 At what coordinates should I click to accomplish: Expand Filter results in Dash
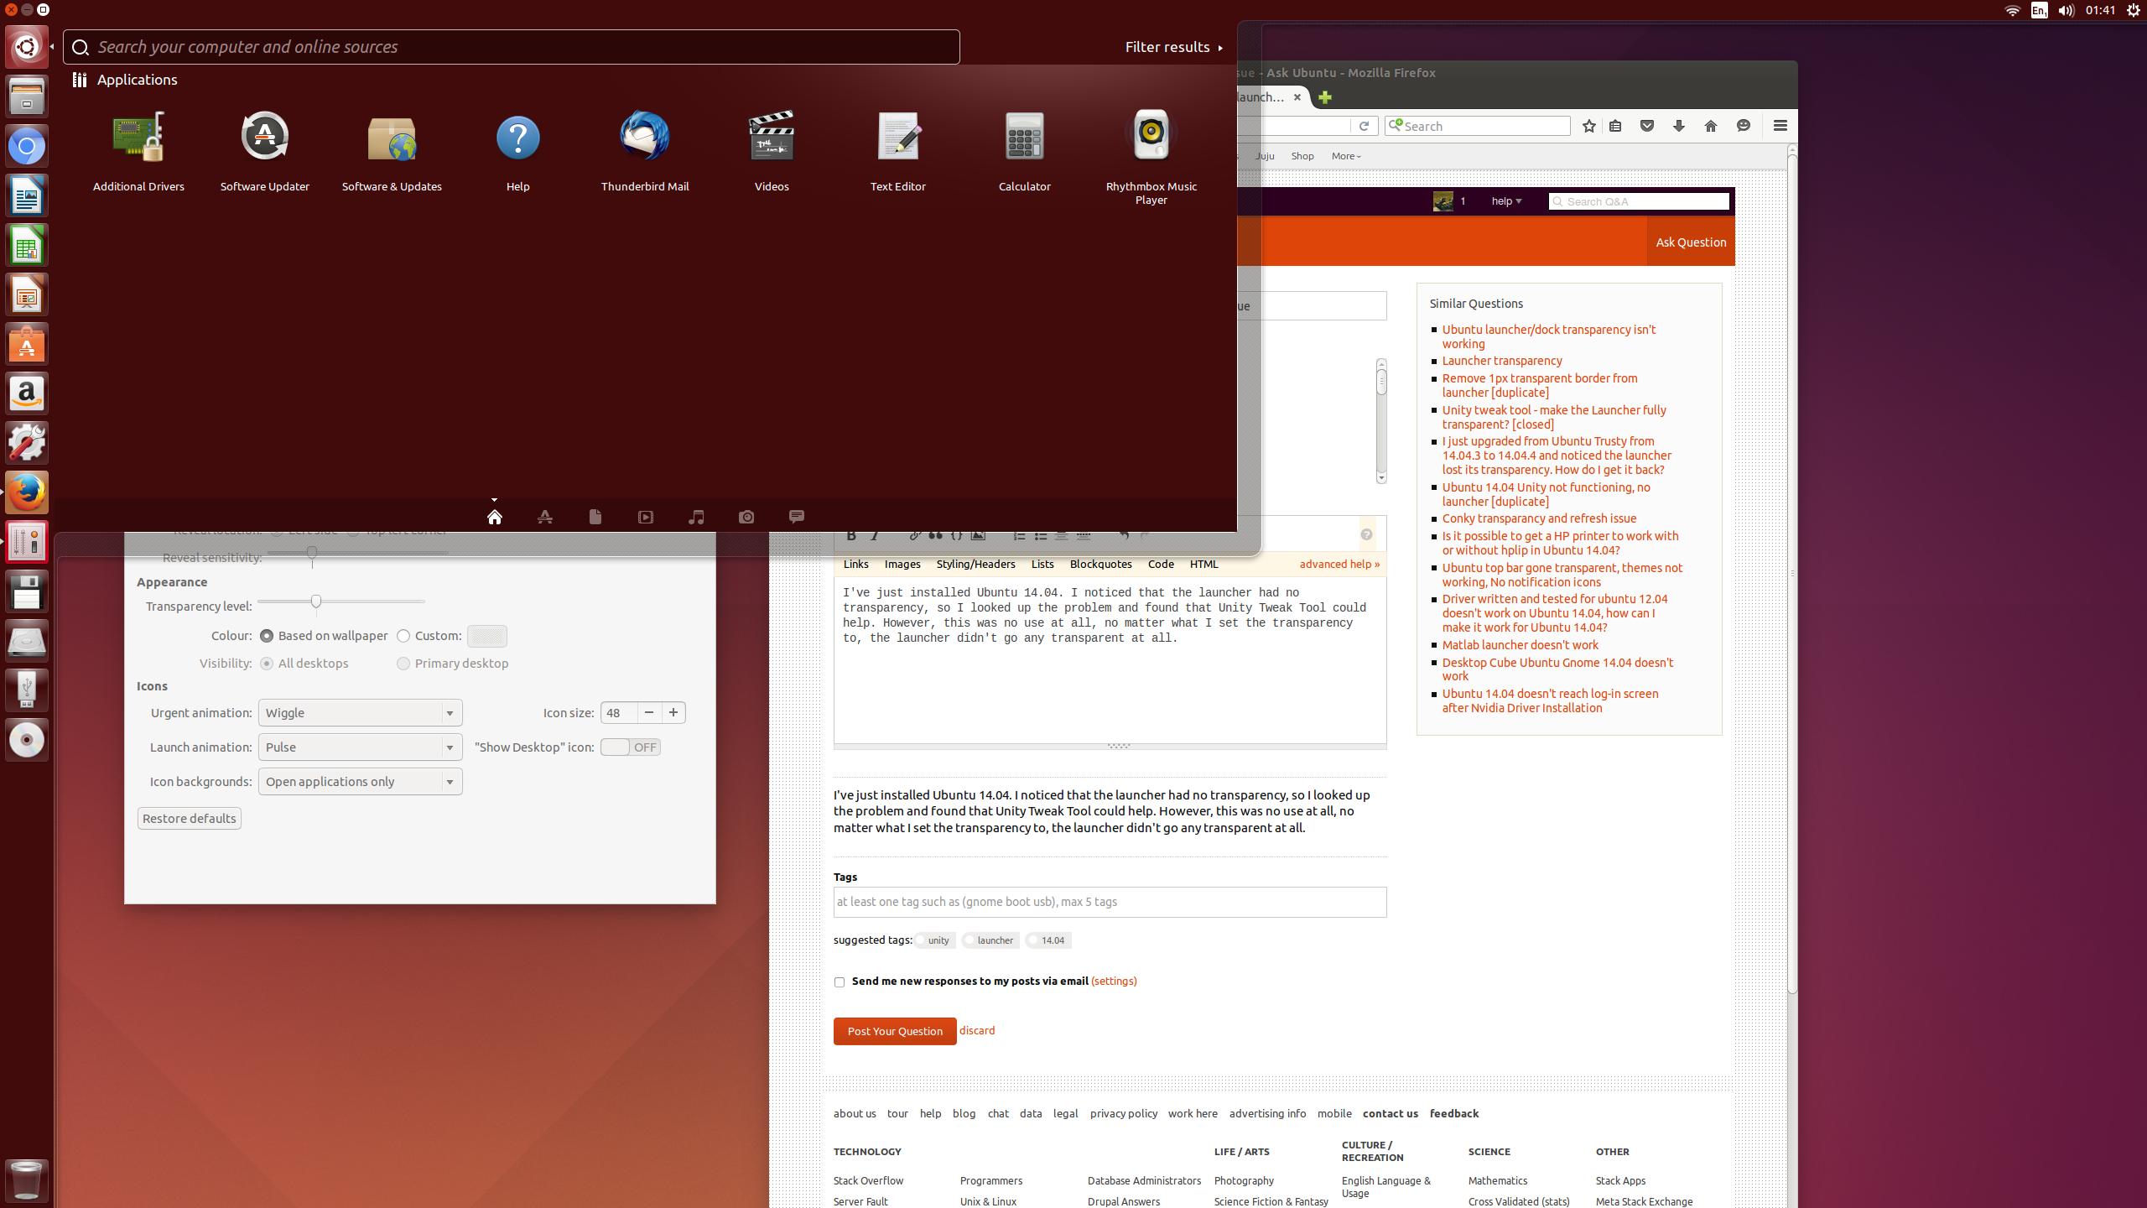[x=1173, y=47]
